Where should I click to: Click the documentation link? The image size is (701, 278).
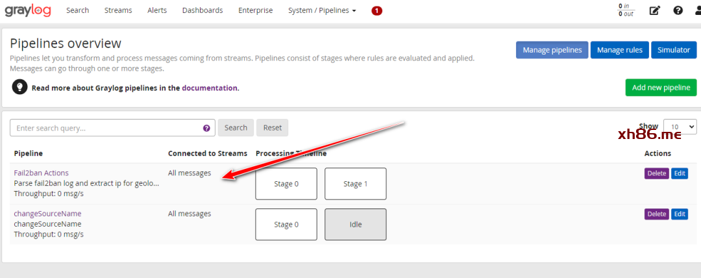[x=210, y=88]
